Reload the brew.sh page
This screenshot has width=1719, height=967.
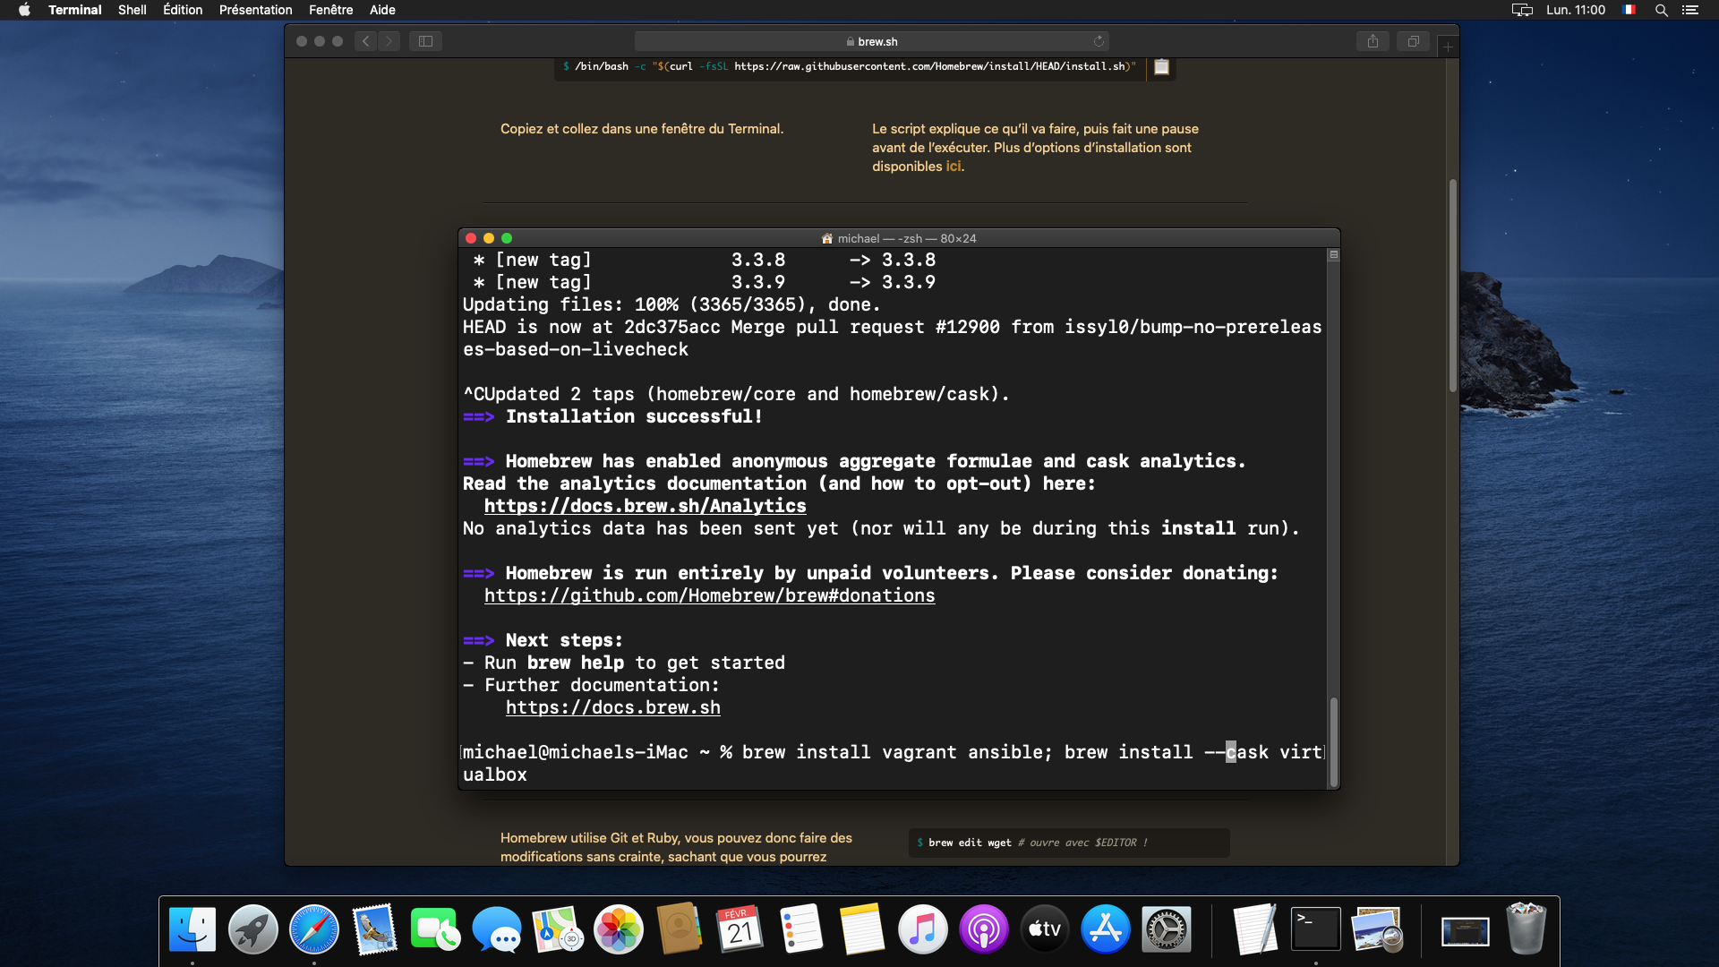pos(1099,41)
